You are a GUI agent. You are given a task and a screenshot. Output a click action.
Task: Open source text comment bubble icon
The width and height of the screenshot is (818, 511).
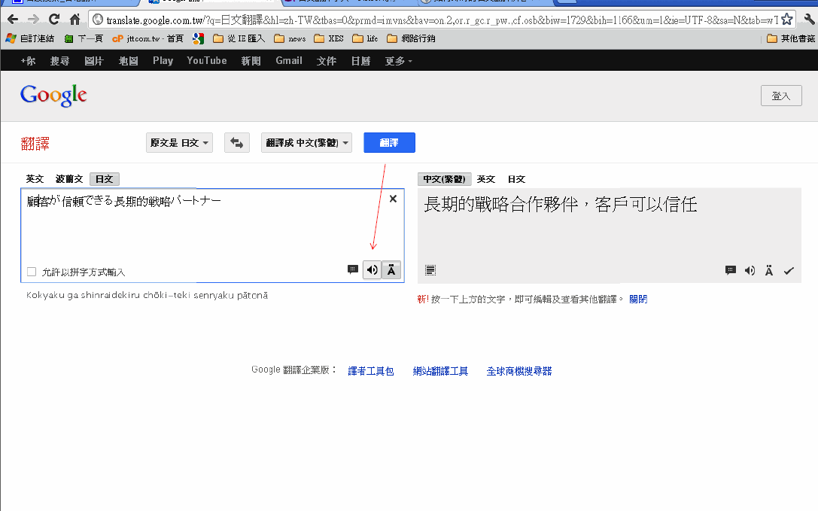[353, 269]
